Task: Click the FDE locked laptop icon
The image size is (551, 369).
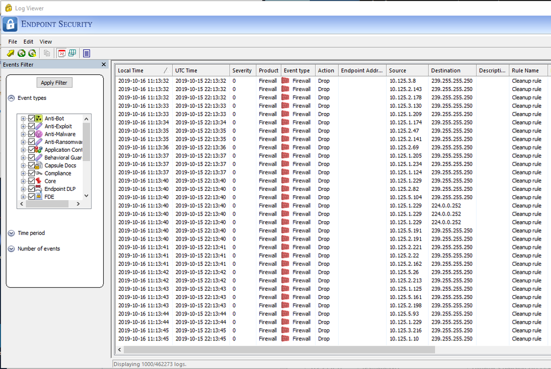Action: pyautogui.click(x=39, y=196)
